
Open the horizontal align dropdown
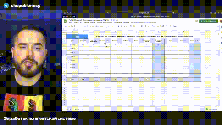pyautogui.click(x=142, y=26)
